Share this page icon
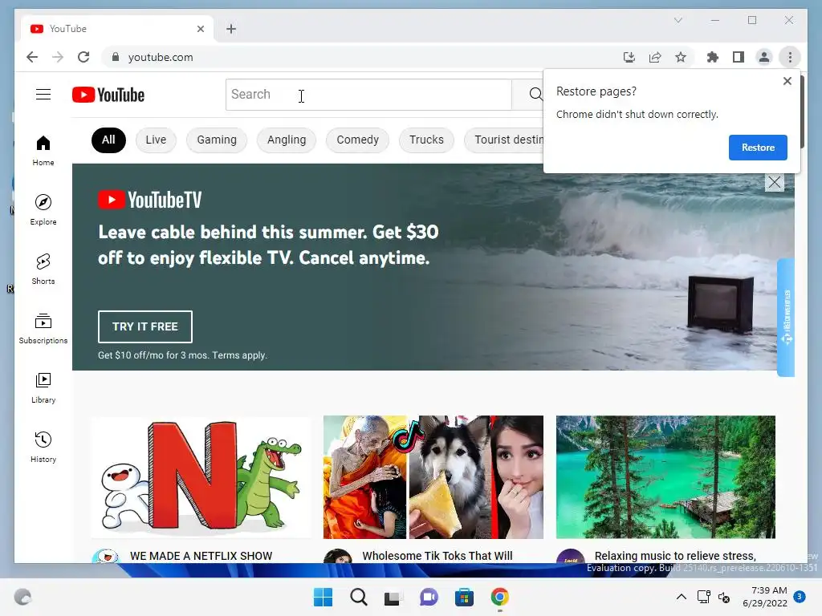This screenshot has width=822, height=616. pos(655,57)
